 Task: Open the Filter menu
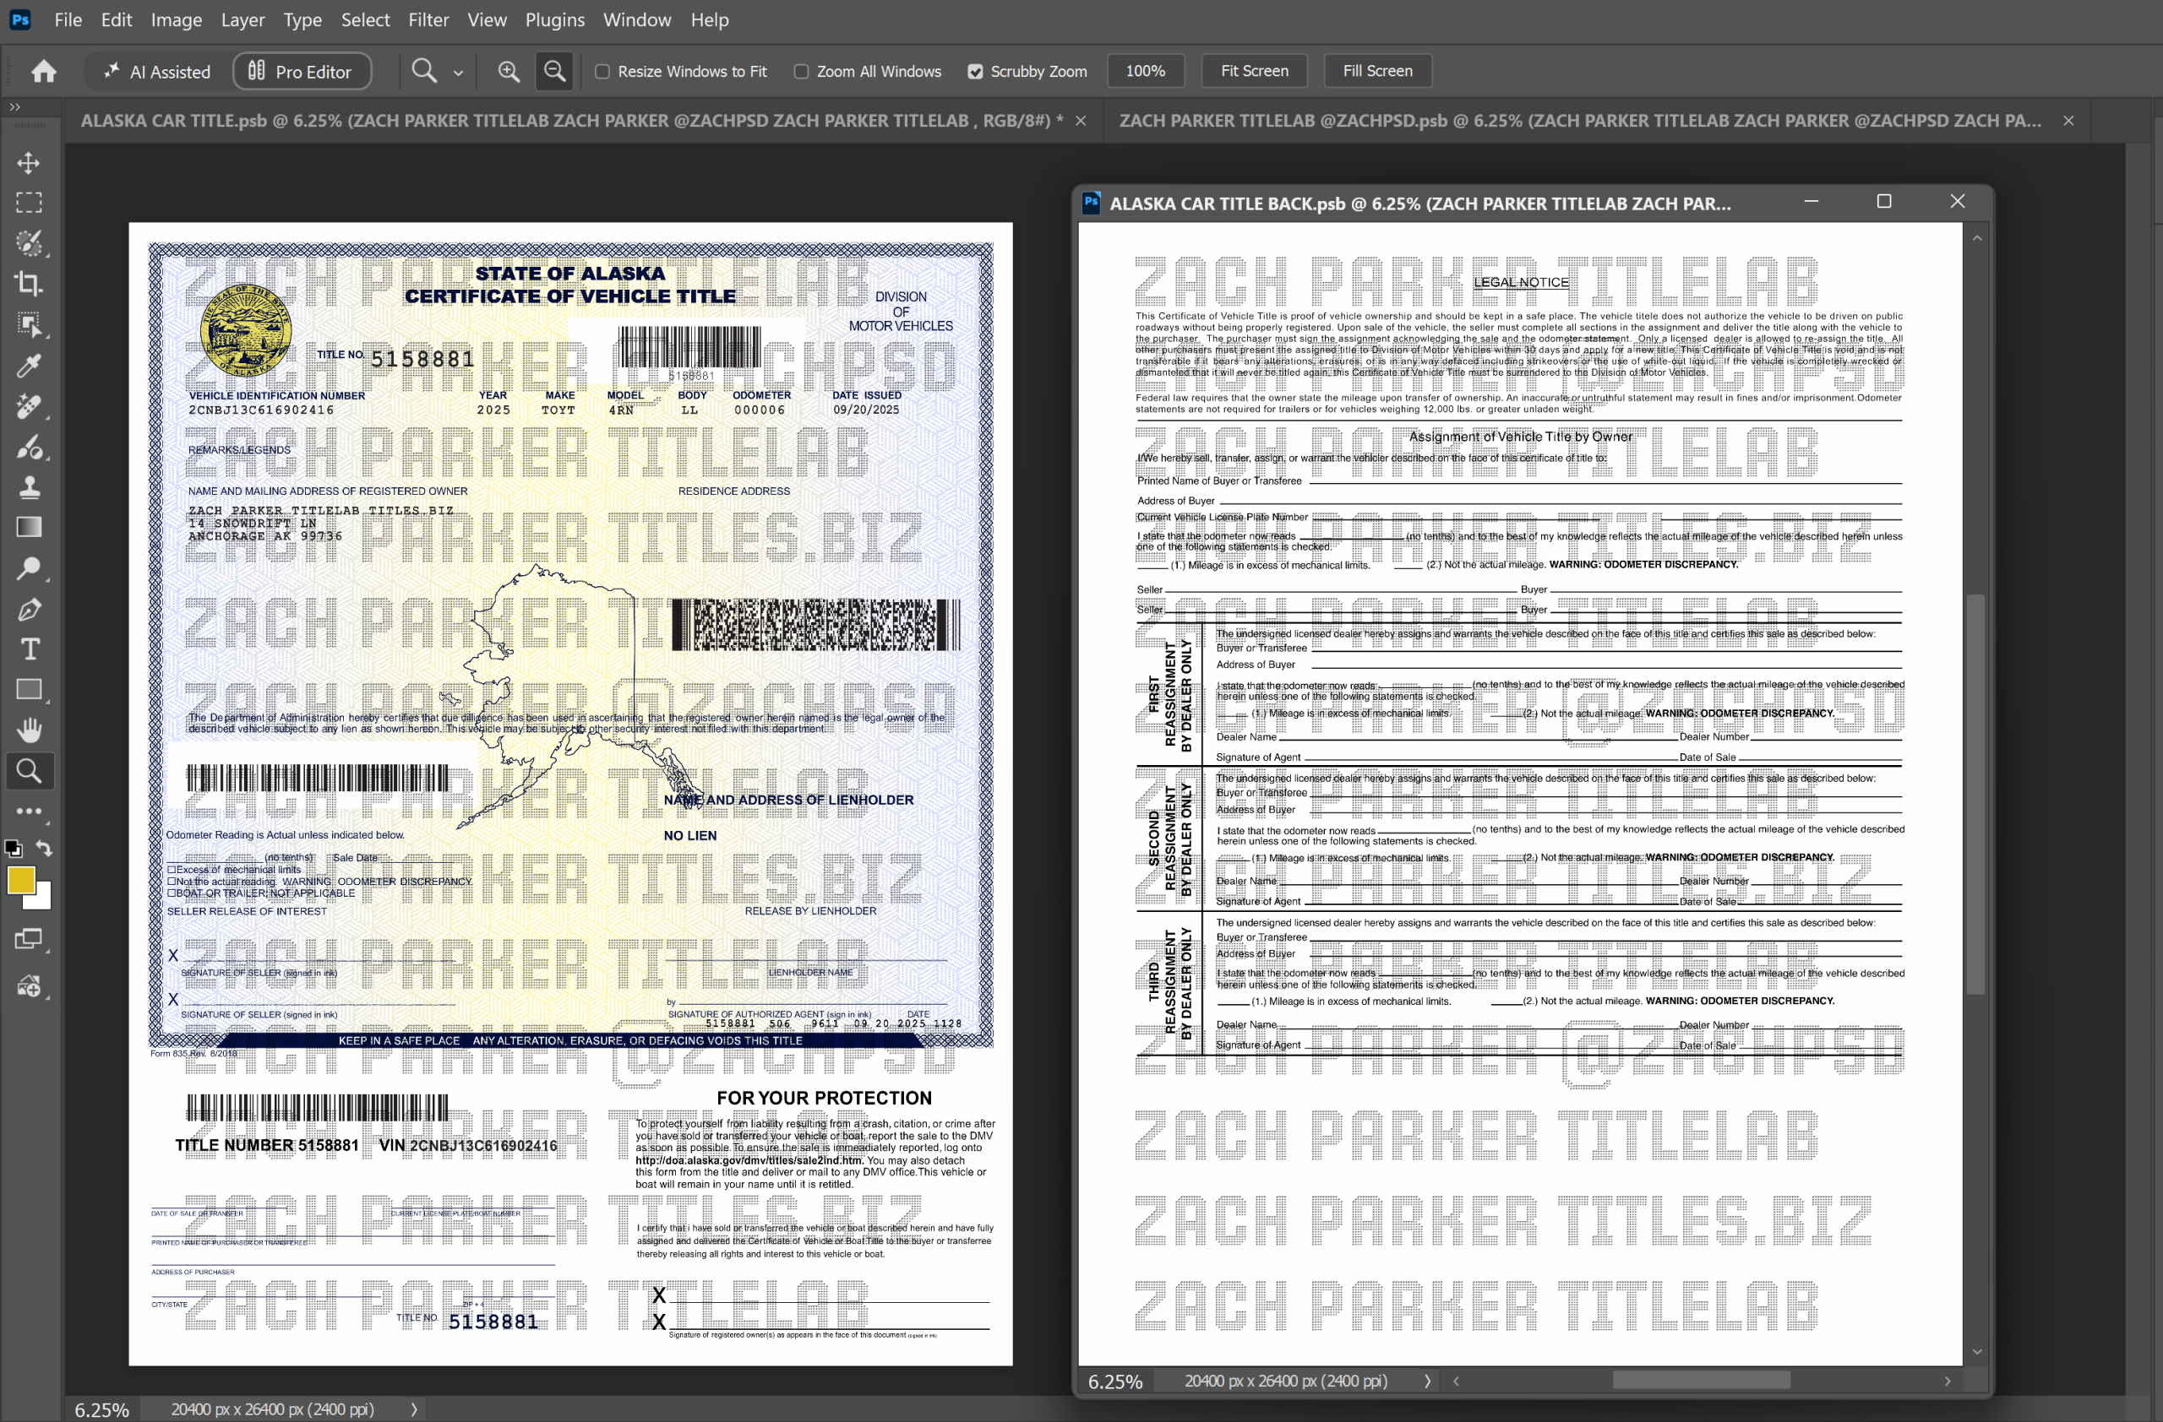tap(428, 20)
